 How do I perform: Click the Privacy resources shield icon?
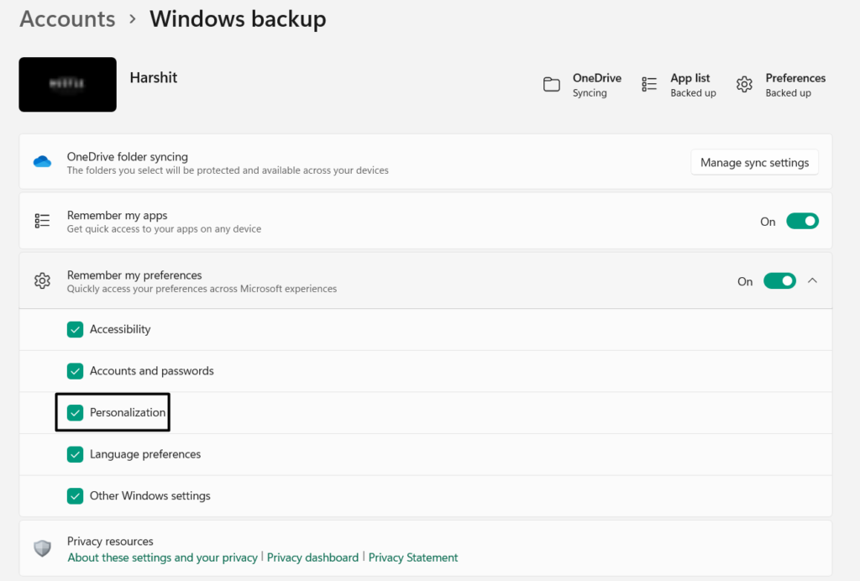[42, 548]
